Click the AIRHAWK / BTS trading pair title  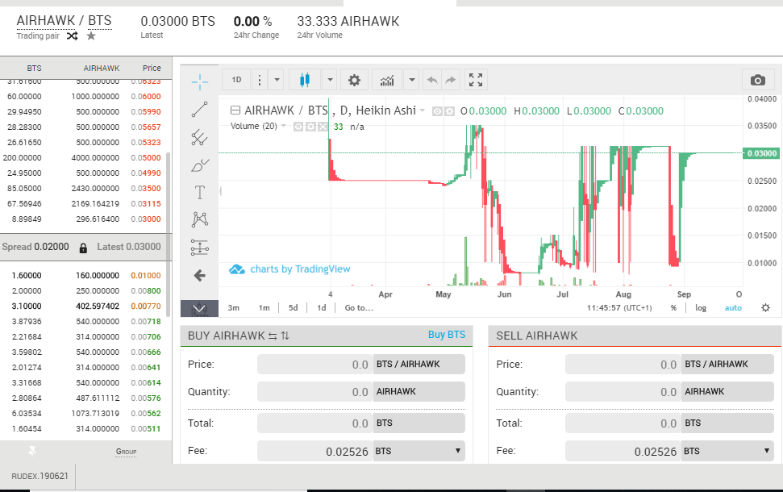pyautogui.click(x=64, y=20)
